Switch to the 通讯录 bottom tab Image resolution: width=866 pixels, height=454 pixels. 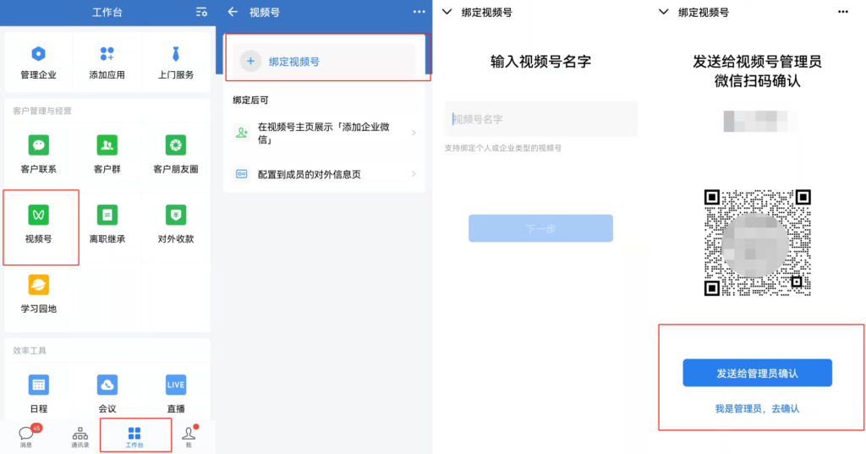pos(80,436)
